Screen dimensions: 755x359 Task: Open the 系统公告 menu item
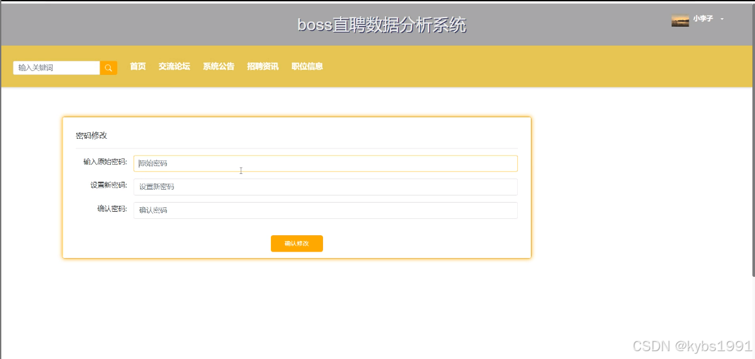(x=219, y=66)
